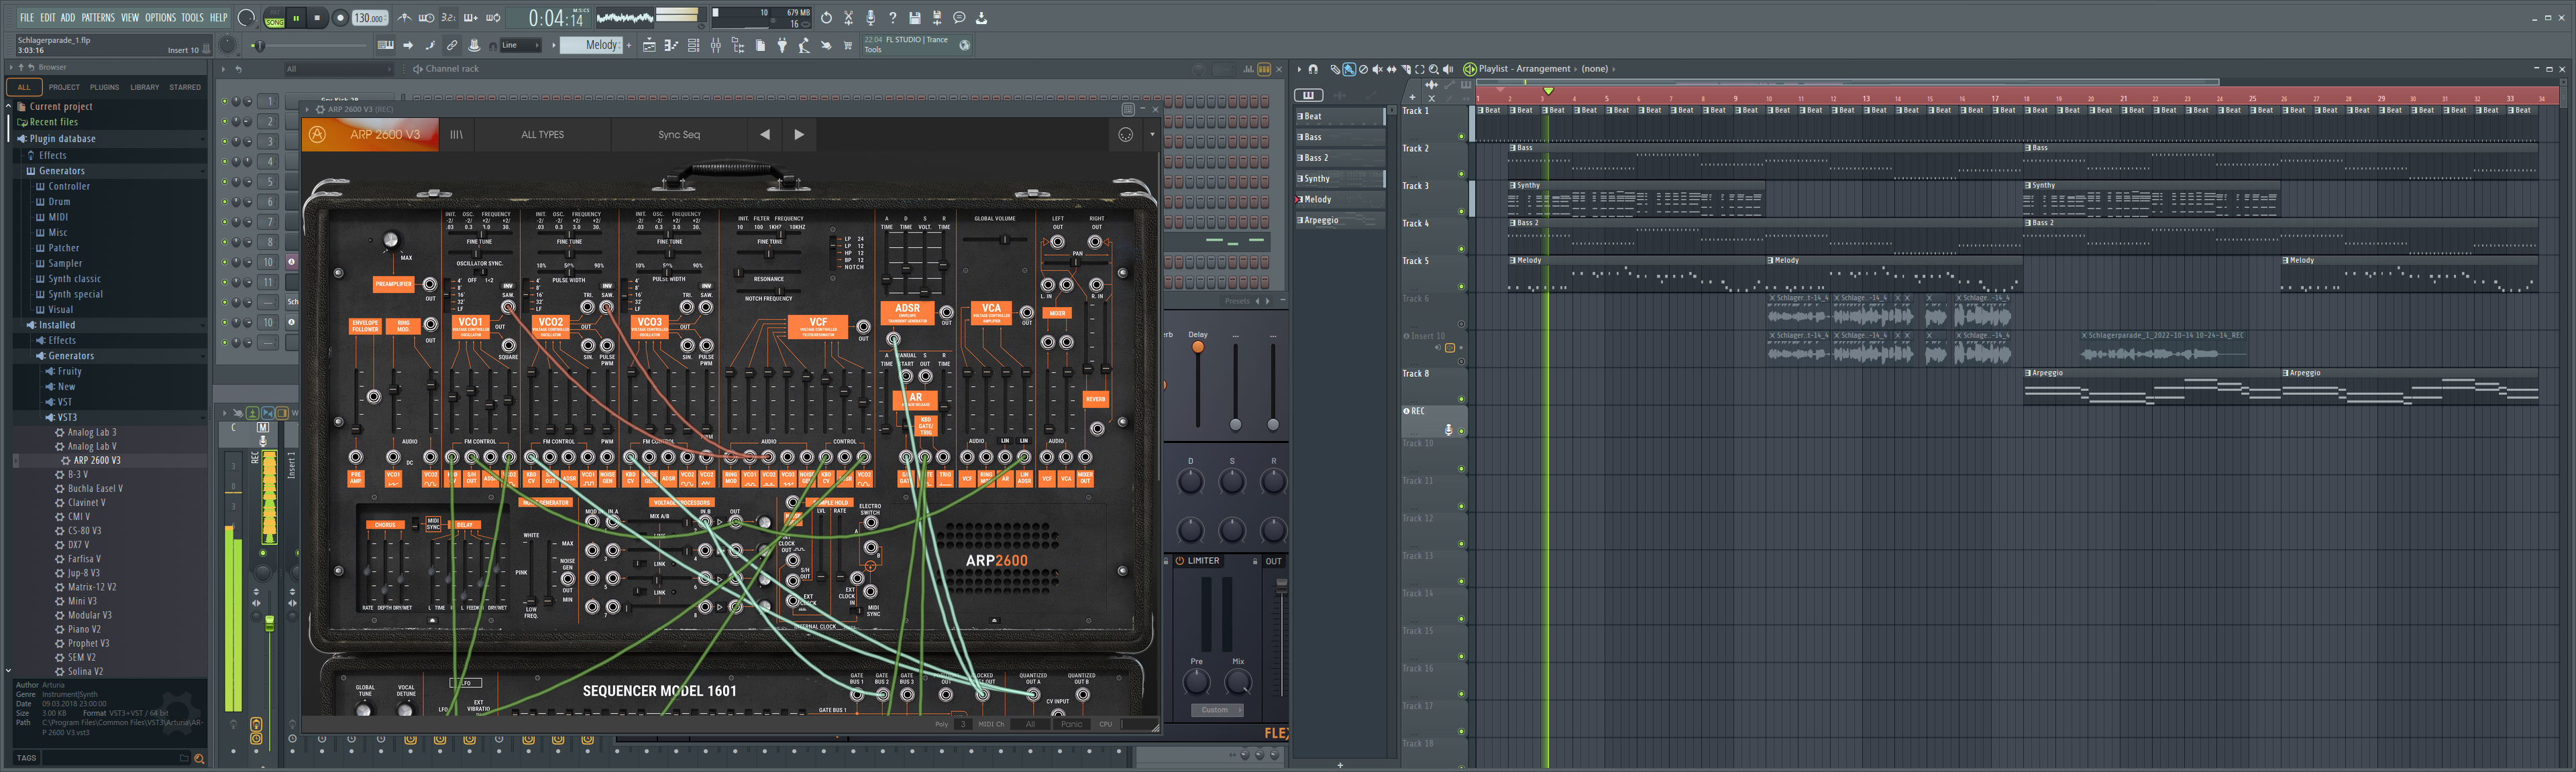Select Analog Lab V in browser
Image resolution: width=2576 pixels, height=772 pixels.
[x=92, y=446]
